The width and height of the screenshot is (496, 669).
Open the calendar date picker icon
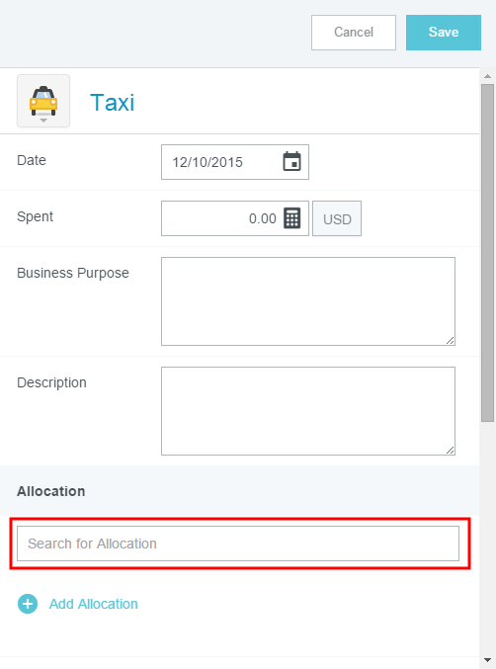(291, 161)
